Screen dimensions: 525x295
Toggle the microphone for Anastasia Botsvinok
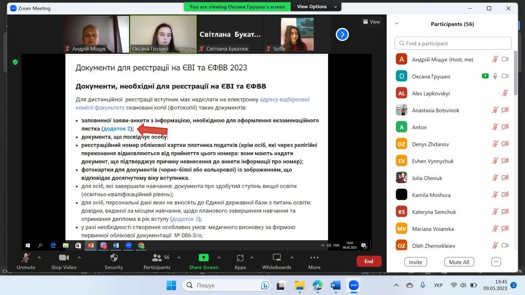click(495, 110)
